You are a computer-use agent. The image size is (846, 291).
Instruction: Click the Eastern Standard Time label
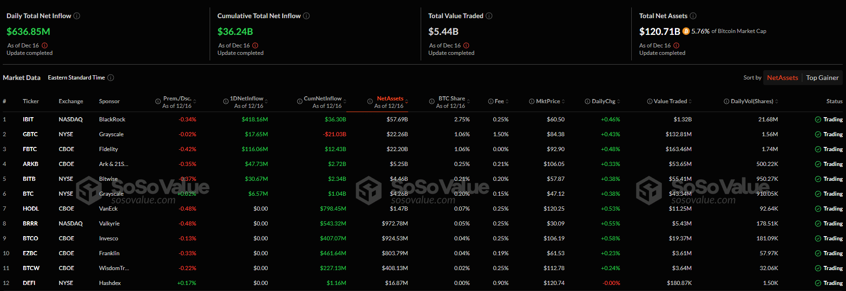click(76, 78)
